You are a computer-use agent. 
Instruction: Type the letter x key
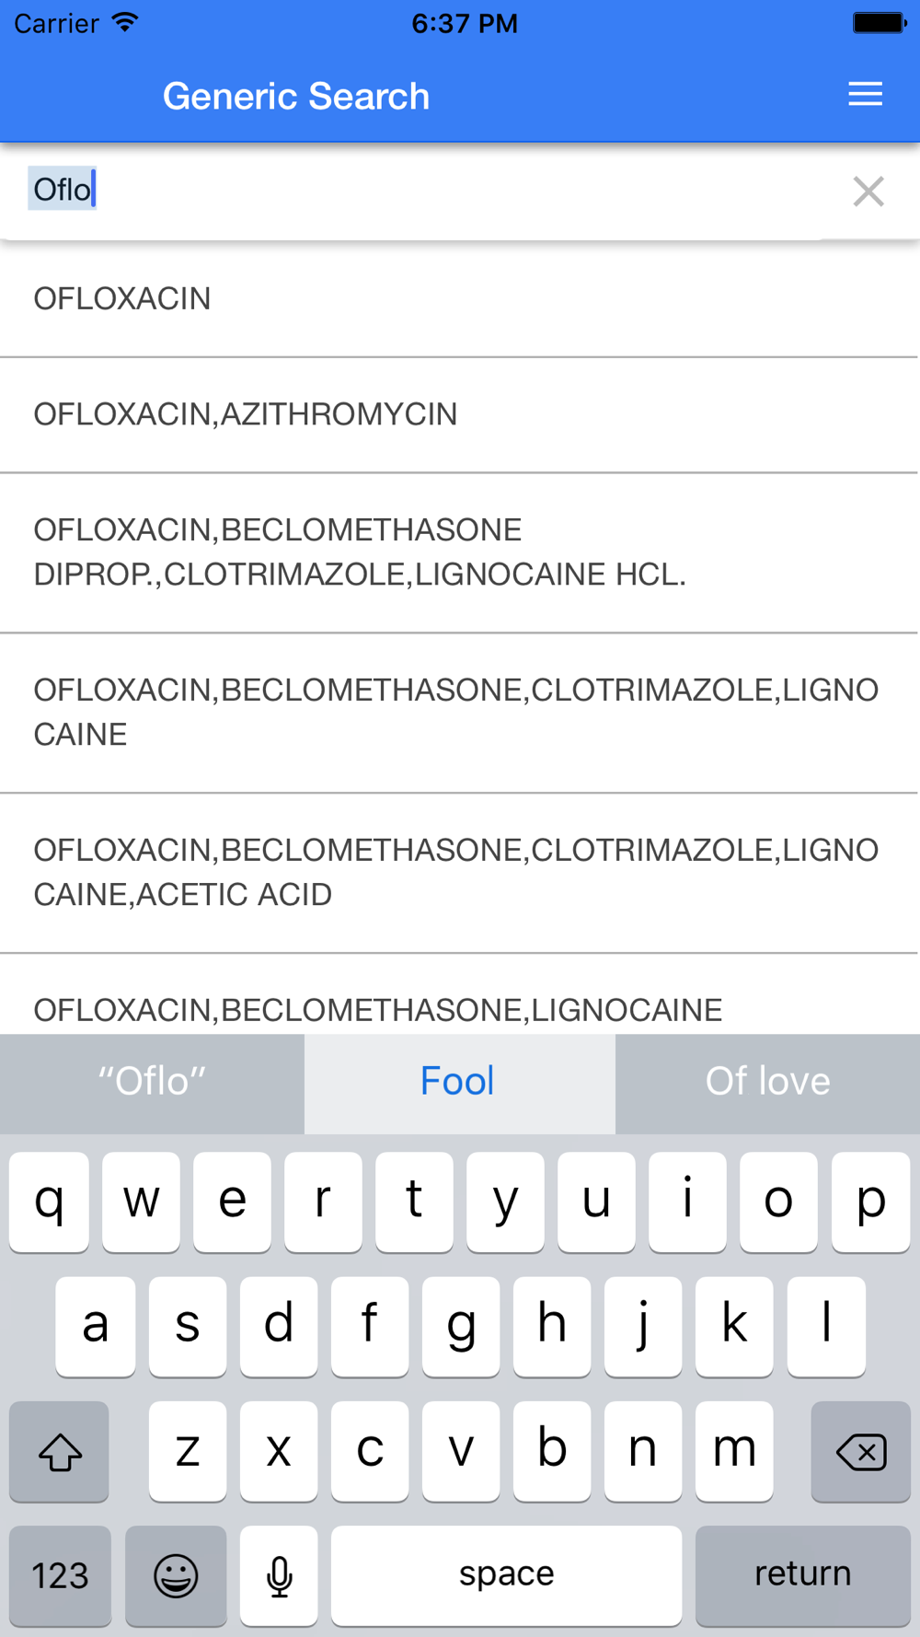coord(279,1451)
